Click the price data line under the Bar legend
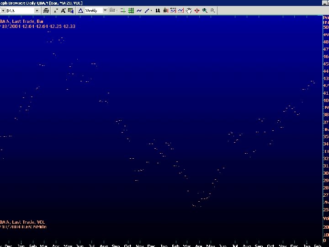The image size is (329, 247). tap(37, 26)
